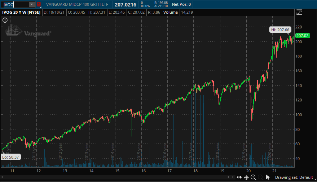Select the crosshair cursor icon
The width and height of the screenshot is (317, 182).
(246, 177)
